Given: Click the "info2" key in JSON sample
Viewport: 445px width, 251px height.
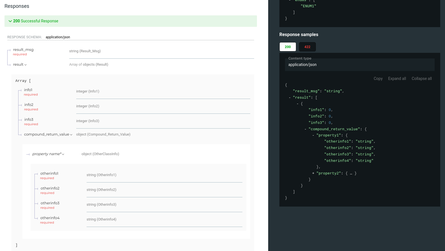Looking at the screenshot, I should click(316, 116).
